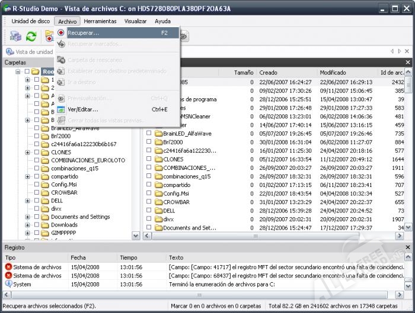This screenshot has width=415, height=313.
Task: Expand the Documents and Settings tree node
Action: (x=27, y=217)
